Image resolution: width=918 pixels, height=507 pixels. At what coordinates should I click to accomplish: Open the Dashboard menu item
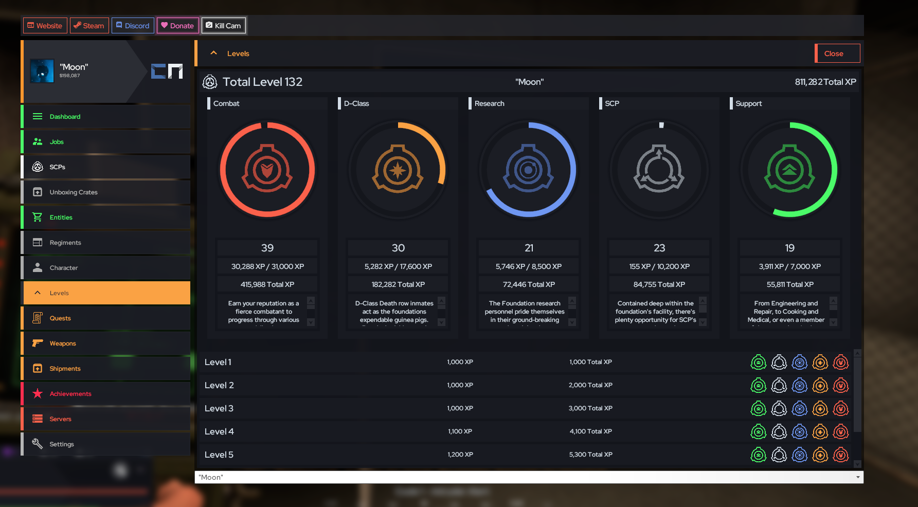pyautogui.click(x=105, y=117)
